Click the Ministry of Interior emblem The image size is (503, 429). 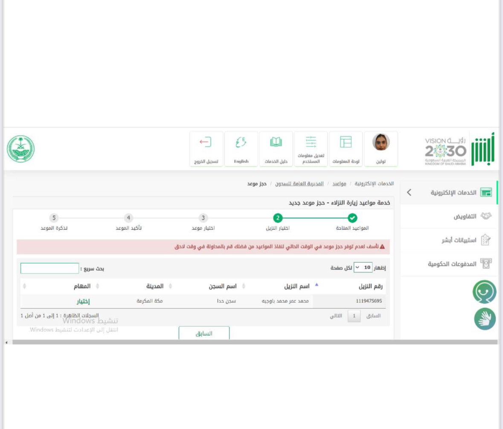coord(21,150)
